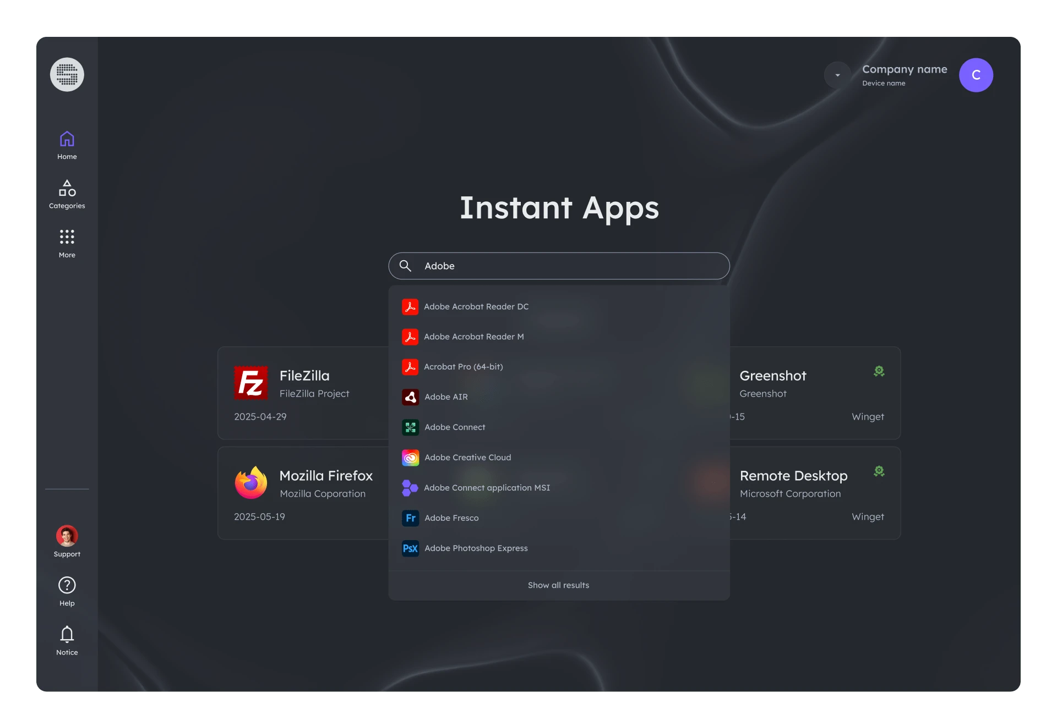Select Adobe Connect application MSI result
The width and height of the screenshot is (1057, 726).
point(559,488)
